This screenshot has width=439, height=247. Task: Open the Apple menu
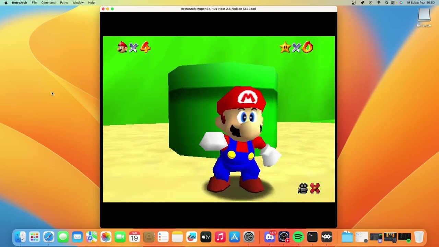[x=6, y=3]
